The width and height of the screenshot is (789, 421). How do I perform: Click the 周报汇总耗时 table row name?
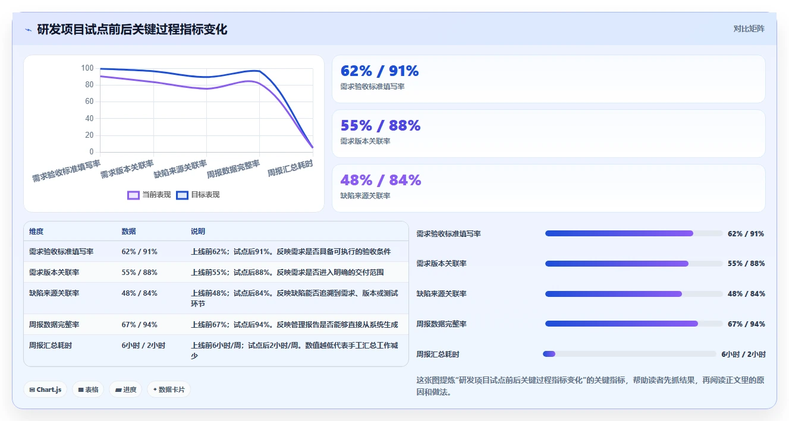tap(51, 346)
